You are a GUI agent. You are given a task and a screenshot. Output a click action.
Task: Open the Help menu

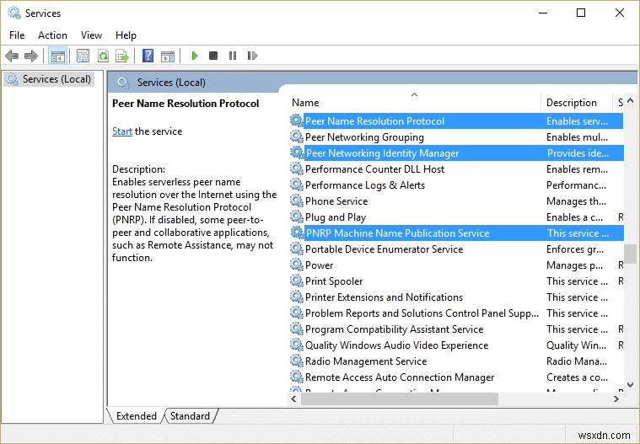(126, 35)
